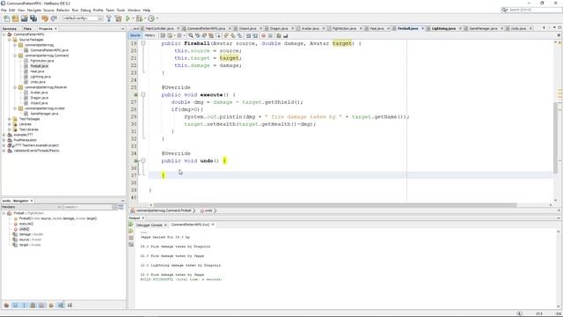Toggle the History view button
563x317 pixels.
(x=150, y=35)
